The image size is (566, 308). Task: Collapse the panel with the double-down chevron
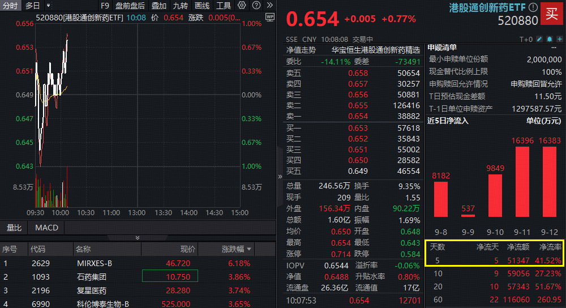click(x=137, y=237)
